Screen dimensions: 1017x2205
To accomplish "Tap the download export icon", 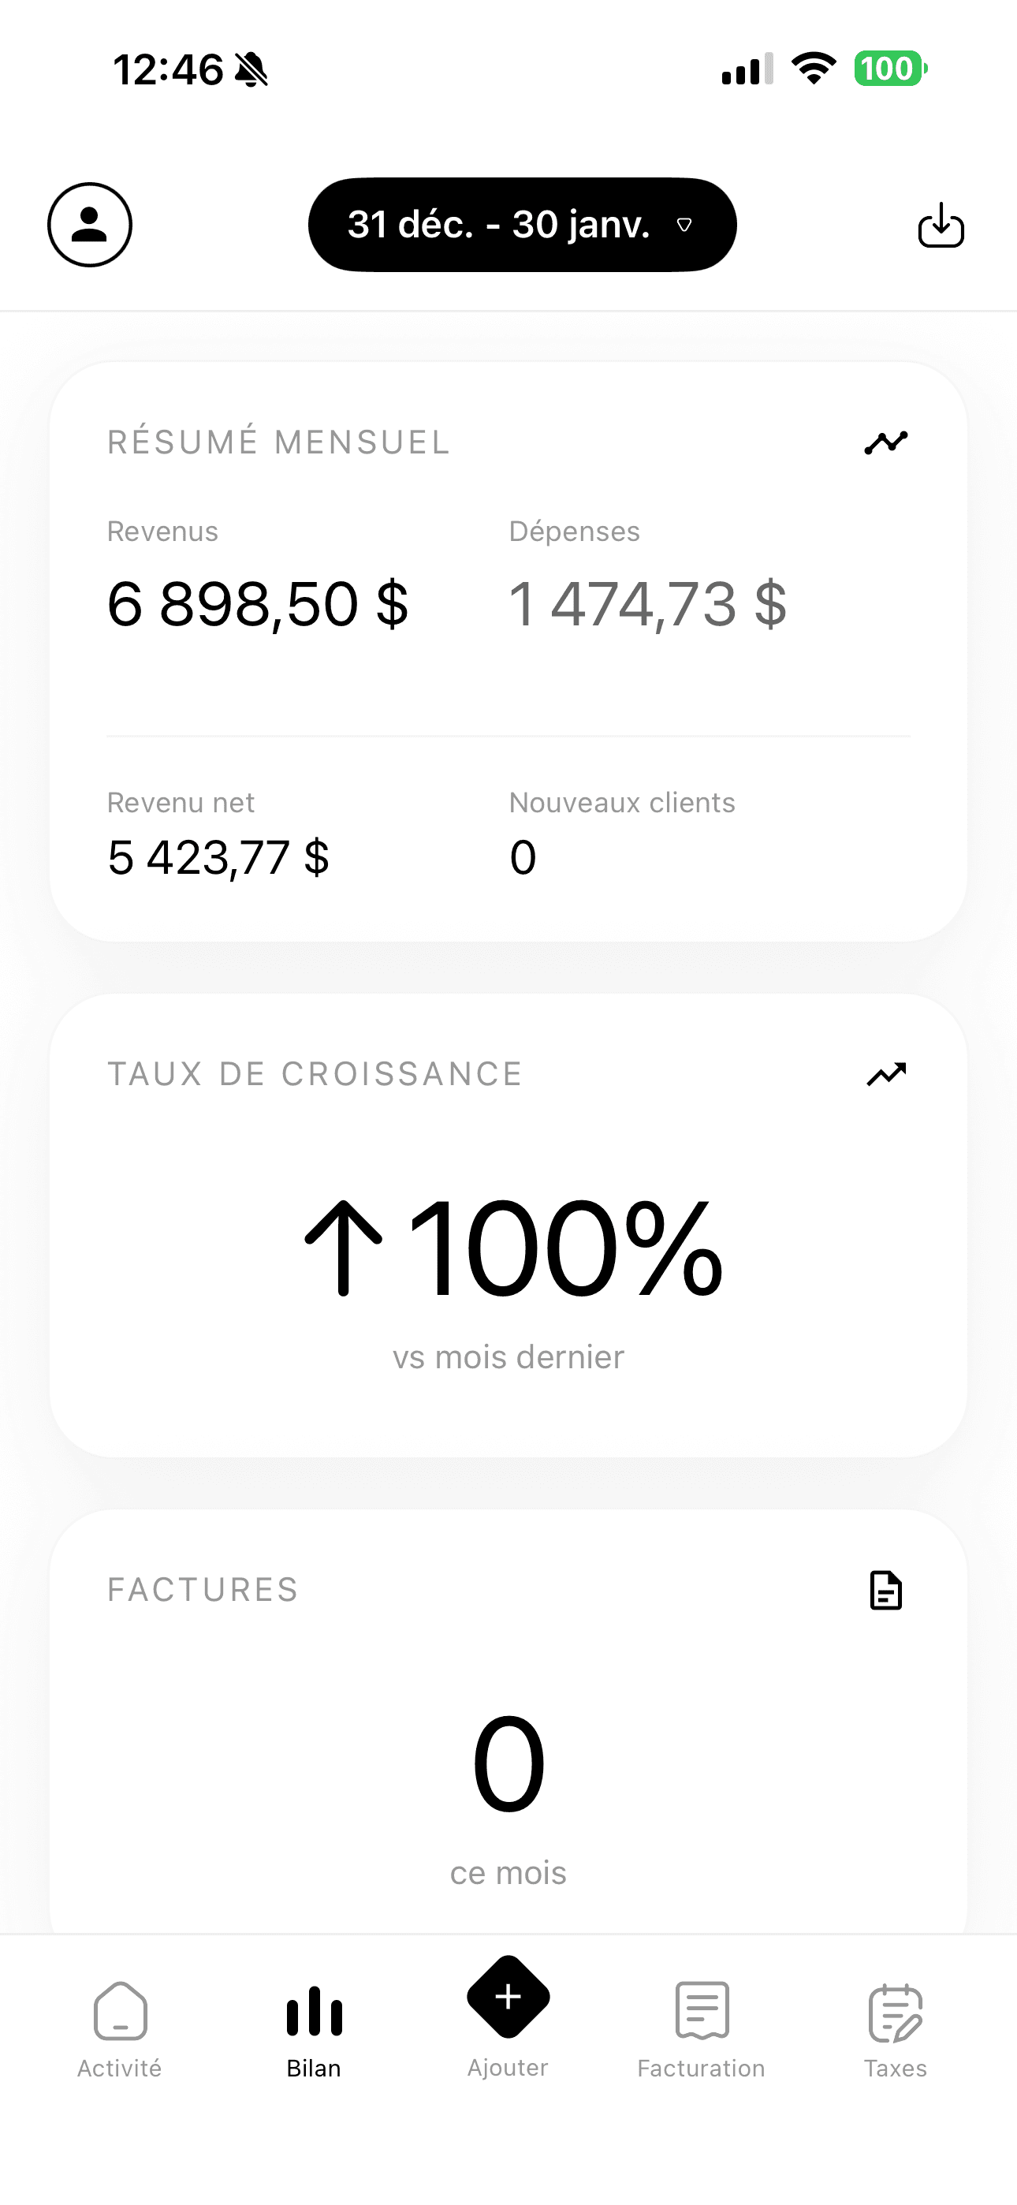I will click(x=941, y=225).
